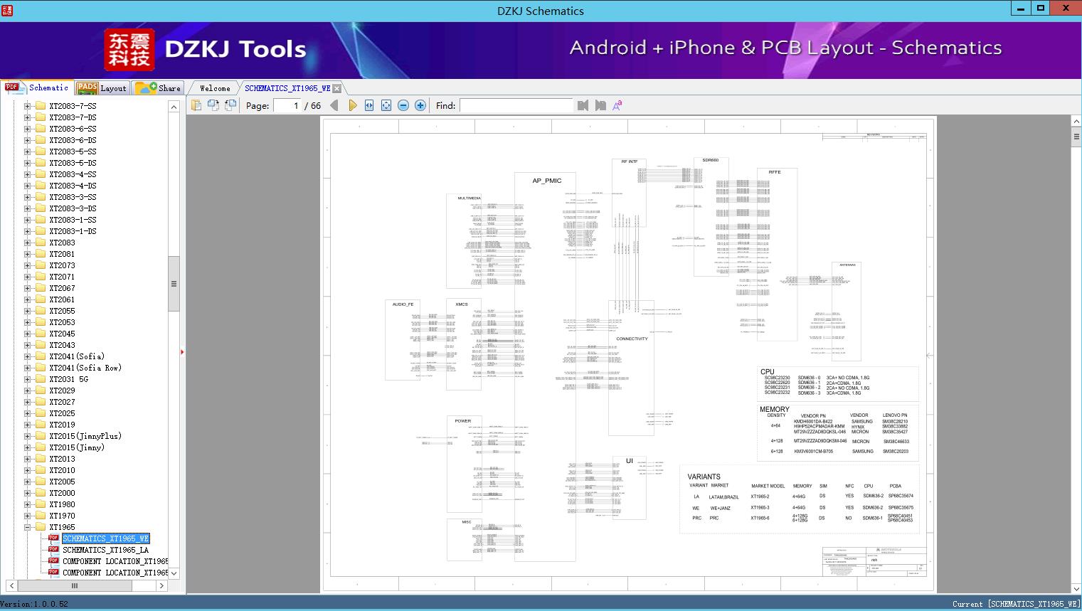Expand the XT2083-6-DS folder
This screenshot has height=611, width=1082.
(x=28, y=140)
